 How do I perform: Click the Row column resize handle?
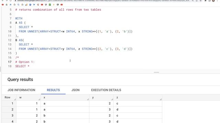click(15, 99)
